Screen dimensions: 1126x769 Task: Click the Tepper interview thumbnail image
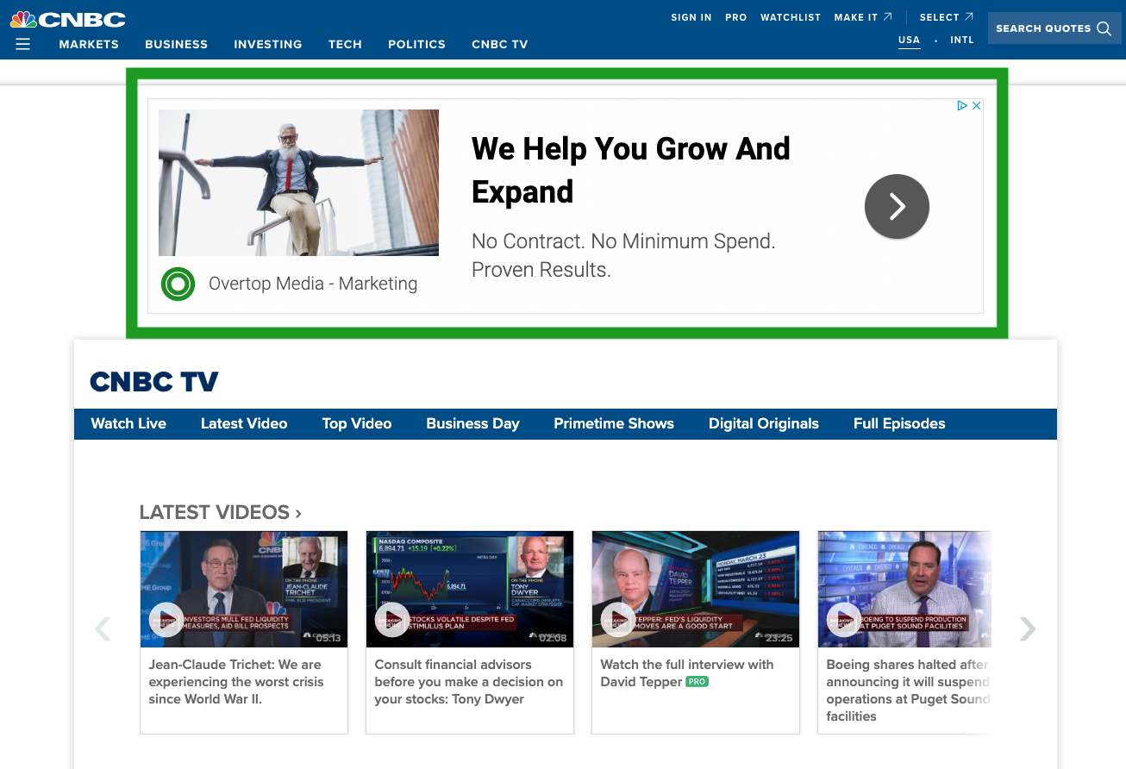coord(696,589)
